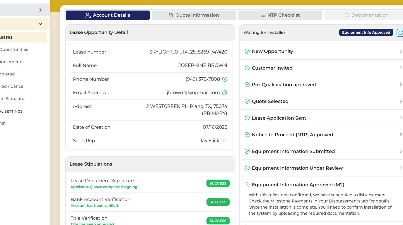Click the Lease Stipulations heading
This screenshot has height=225, width=403.
point(91,164)
